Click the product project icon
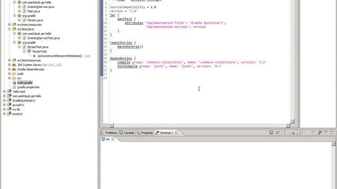 [9, 114]
